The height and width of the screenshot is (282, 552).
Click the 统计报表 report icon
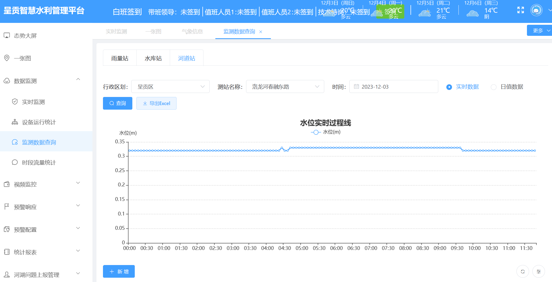(x=7, y=252)
